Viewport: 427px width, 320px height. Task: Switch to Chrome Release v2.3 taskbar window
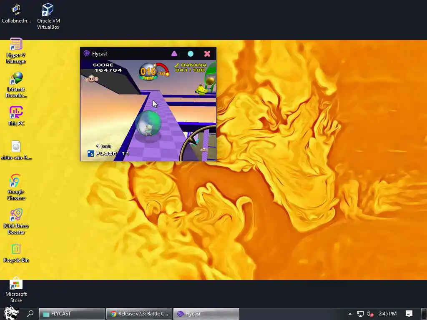click(x=139, y=314)
